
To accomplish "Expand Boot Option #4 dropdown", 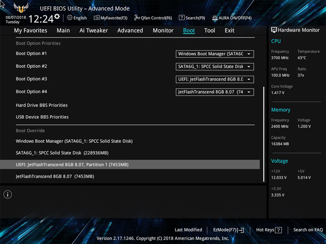I will [x=215, y=92].
